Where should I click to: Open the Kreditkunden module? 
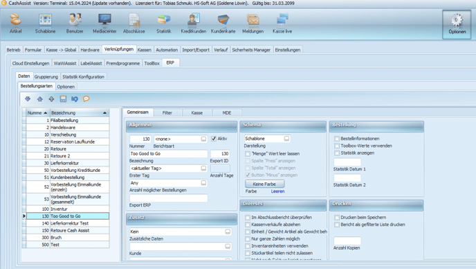[194, 23]
